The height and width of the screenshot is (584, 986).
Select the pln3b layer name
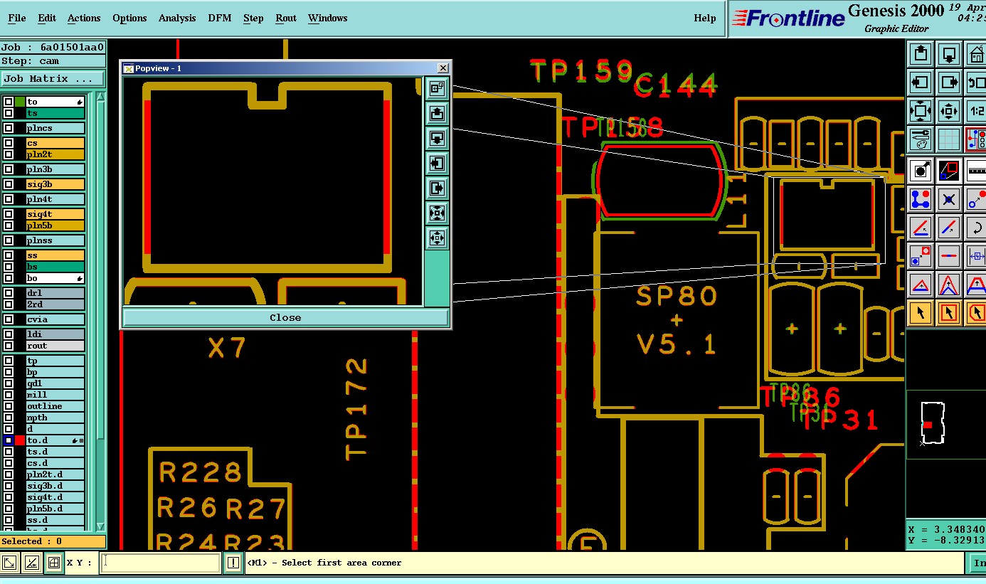pyautogui.click(x=55, y=169)
